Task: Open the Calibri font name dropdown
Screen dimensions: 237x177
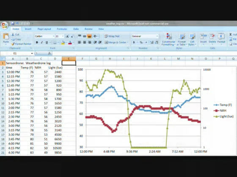Action: tap(53, 36)
